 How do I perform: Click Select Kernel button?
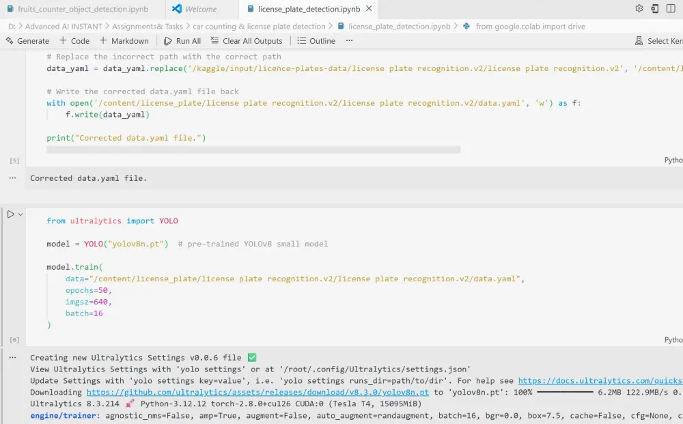tap(658, 41)
